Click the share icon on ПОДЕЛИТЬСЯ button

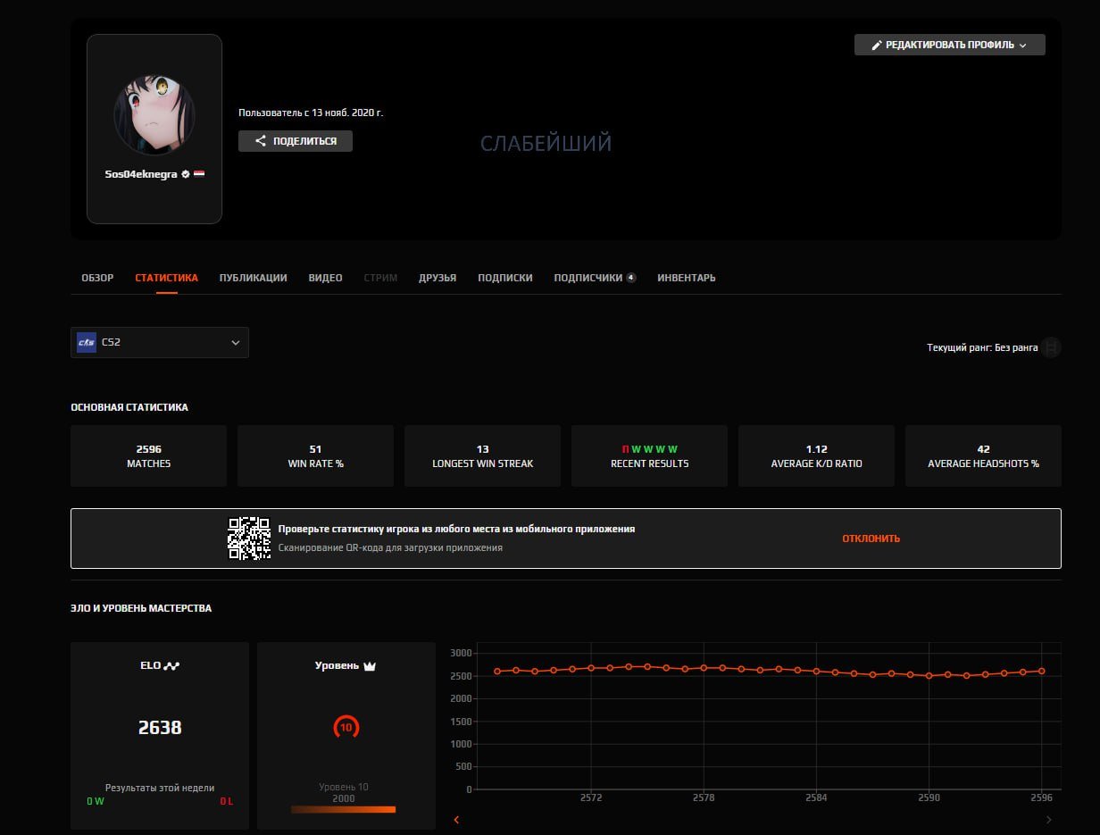[x=261, y=140]
